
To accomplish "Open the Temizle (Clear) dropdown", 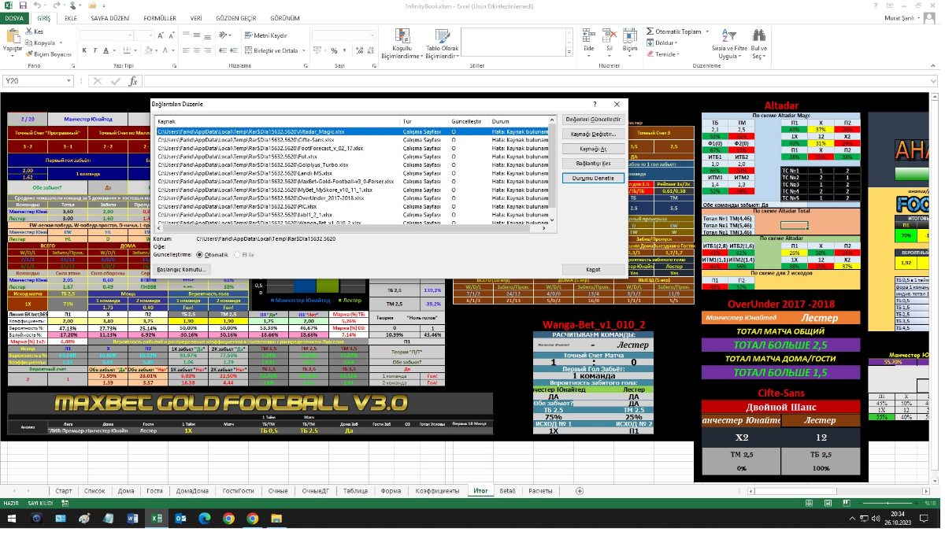I will click(677, 54).
